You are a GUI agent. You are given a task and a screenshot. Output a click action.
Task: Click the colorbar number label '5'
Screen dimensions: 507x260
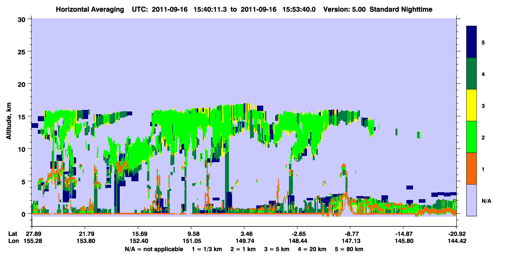[483, 42]
